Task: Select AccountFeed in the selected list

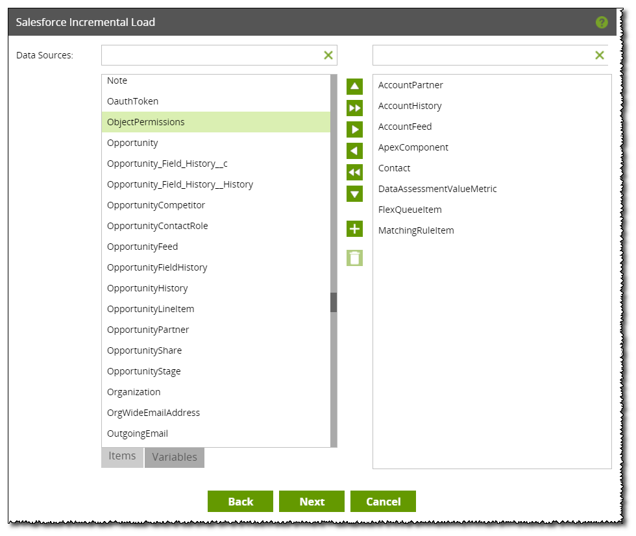Action: tap(492, 127)
